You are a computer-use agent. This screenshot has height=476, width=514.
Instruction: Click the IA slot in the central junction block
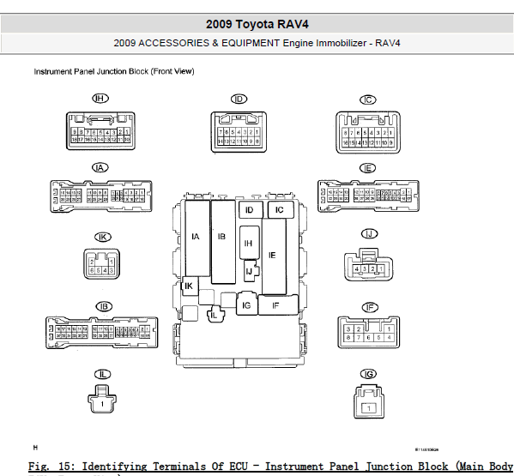click(197, 238)
